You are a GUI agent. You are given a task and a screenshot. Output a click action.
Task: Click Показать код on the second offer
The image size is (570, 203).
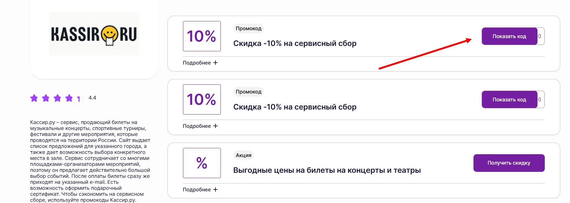coord(509,99)
